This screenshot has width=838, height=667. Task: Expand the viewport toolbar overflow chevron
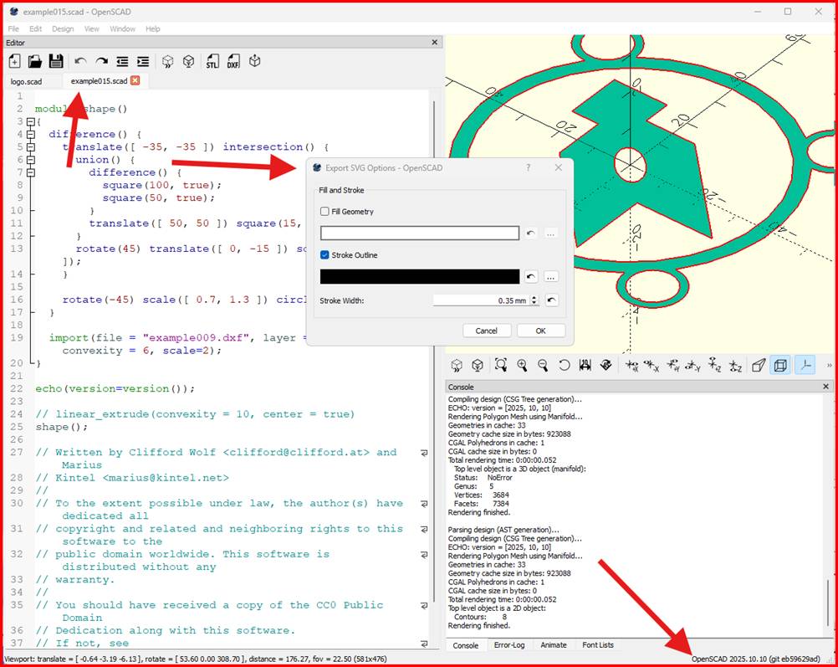829,365
